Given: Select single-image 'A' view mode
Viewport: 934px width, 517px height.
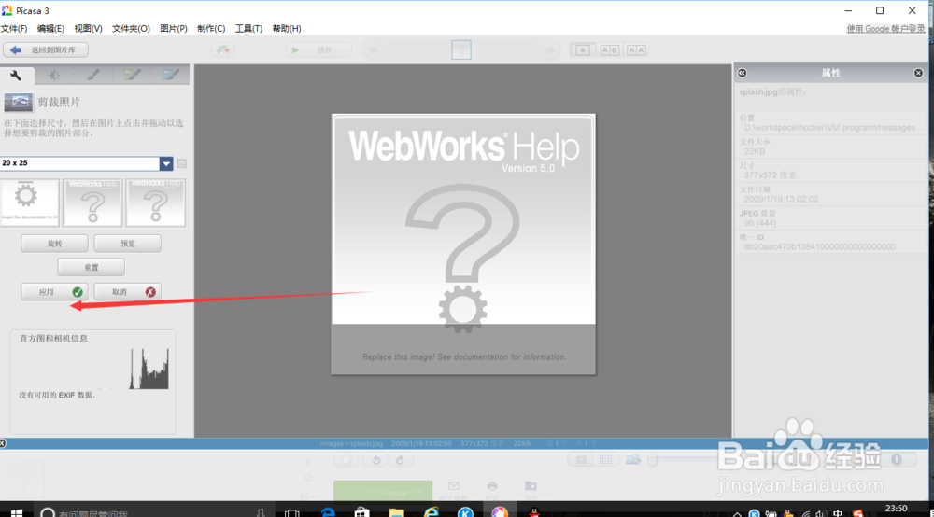Looking at the screenshot, I should point(583,50).
